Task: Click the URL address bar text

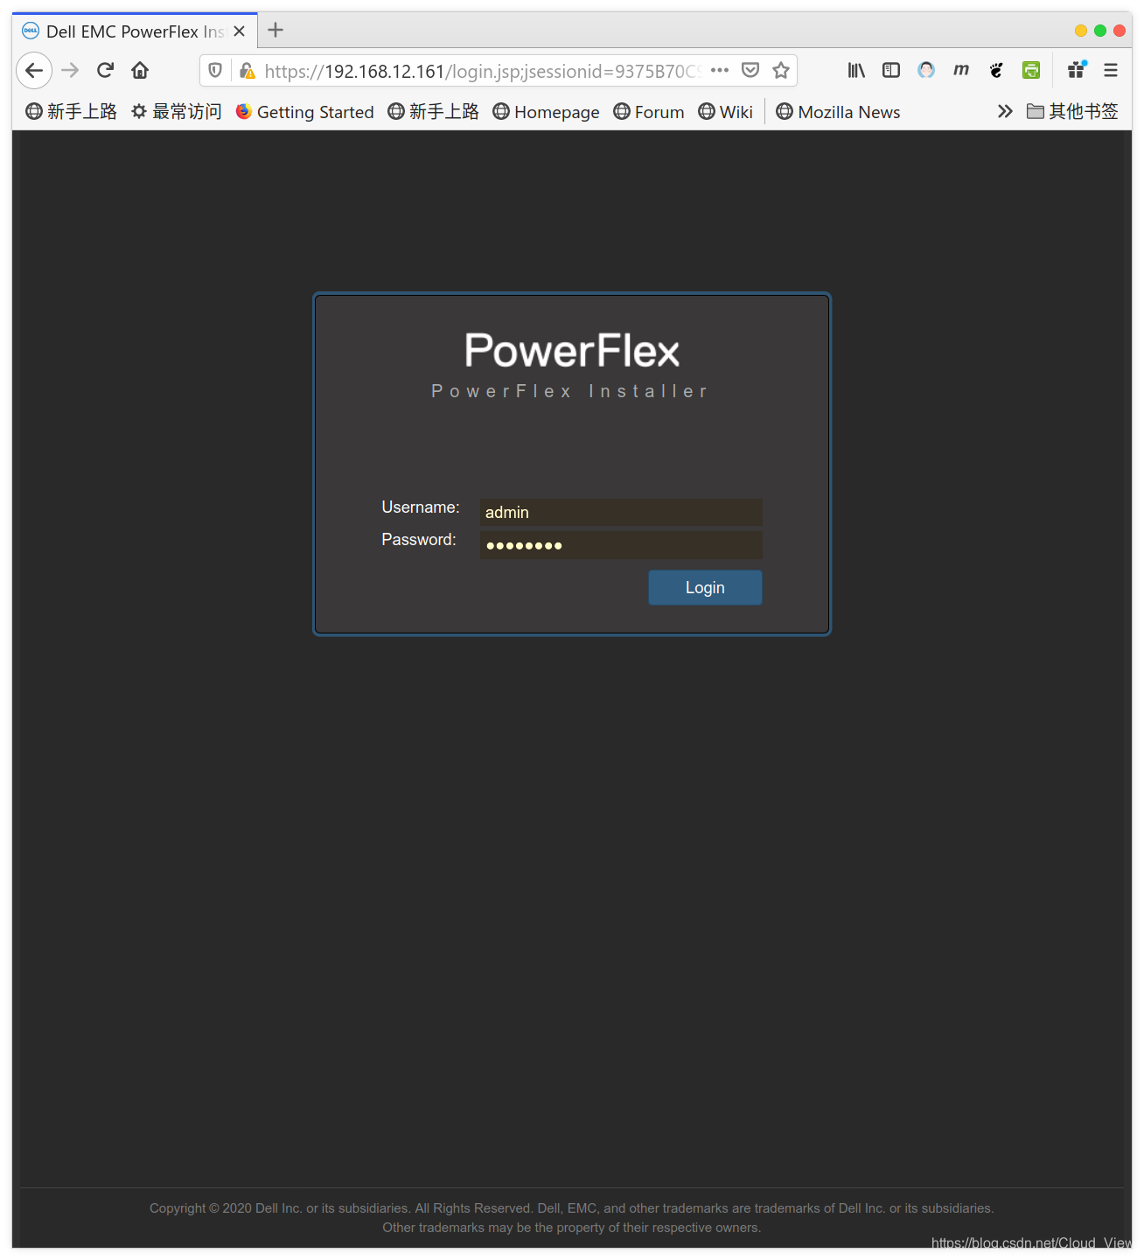Action: pyautogui.click(x=483, y=71)
